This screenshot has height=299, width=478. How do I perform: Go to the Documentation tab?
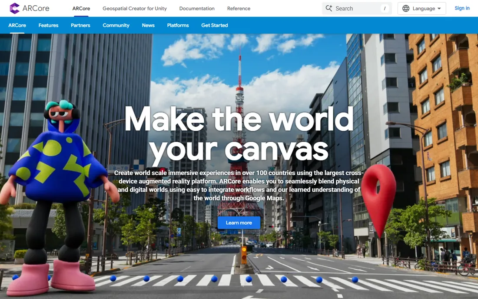click(197, 9)
